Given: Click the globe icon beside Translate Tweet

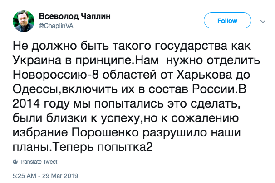Looking at the screenshot, I should [x=15, y=161].
